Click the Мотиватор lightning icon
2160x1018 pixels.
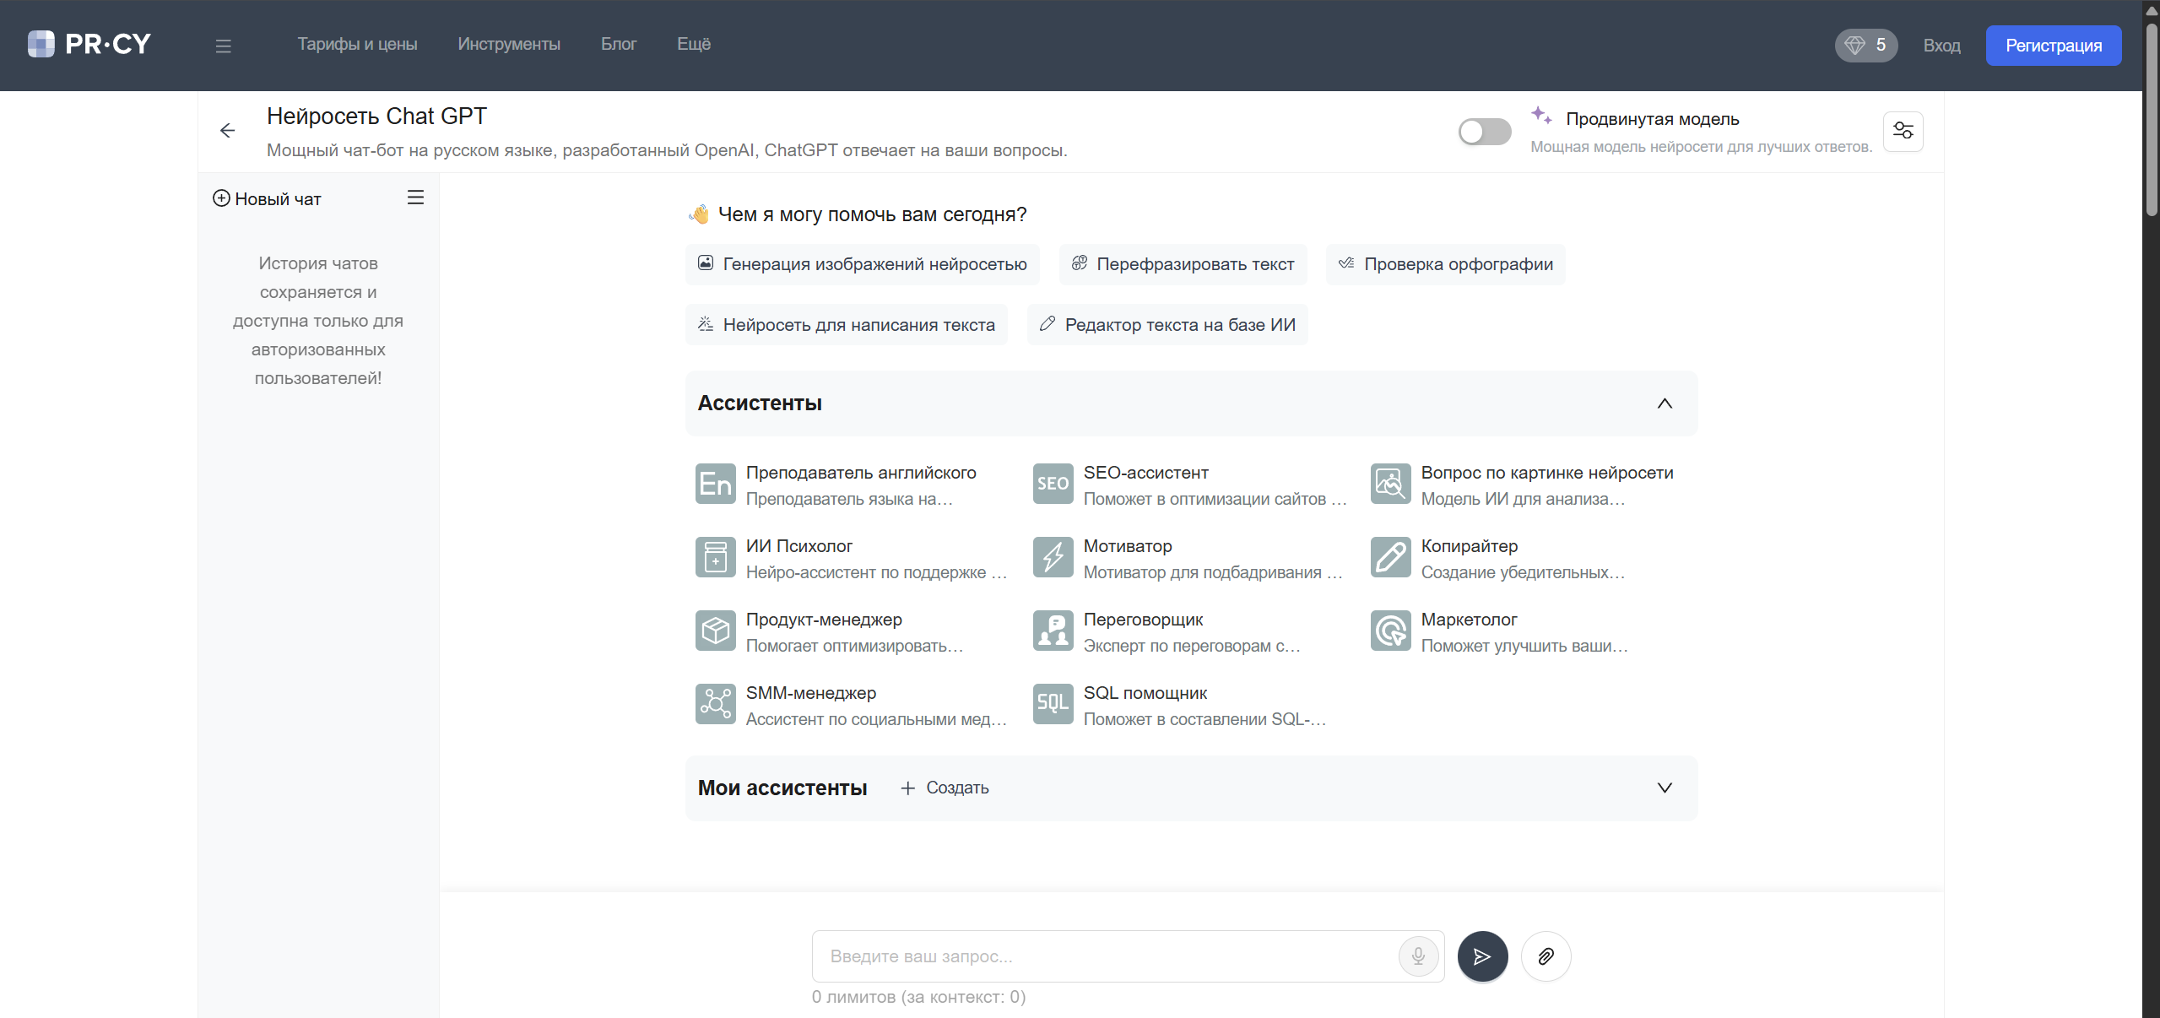click(1053, 557)
